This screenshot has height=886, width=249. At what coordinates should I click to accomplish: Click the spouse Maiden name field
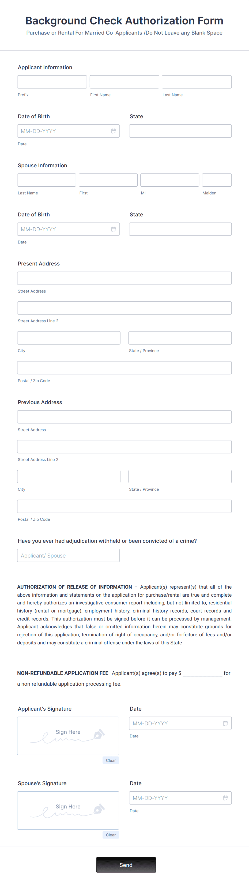pos(216,180)
